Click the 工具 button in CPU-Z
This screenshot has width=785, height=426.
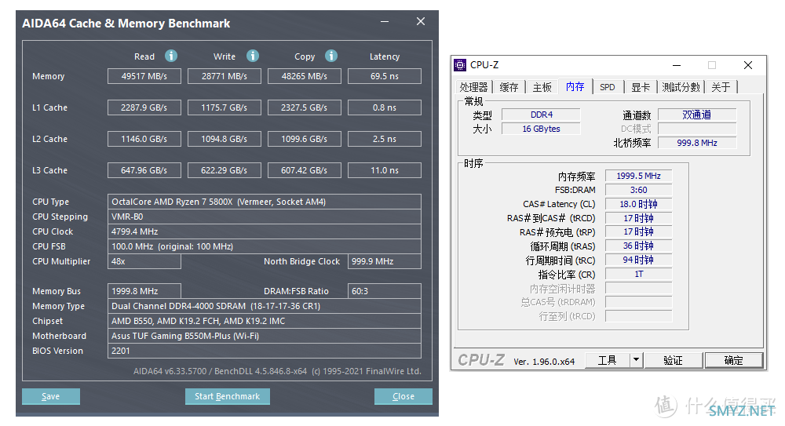pyautogui.click(x=608, y=360)
